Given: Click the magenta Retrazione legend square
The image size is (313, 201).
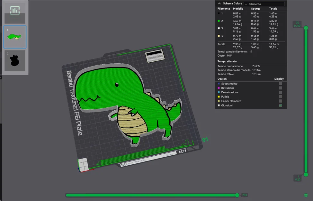Looking at the screenshot, I should pos(219,88).
